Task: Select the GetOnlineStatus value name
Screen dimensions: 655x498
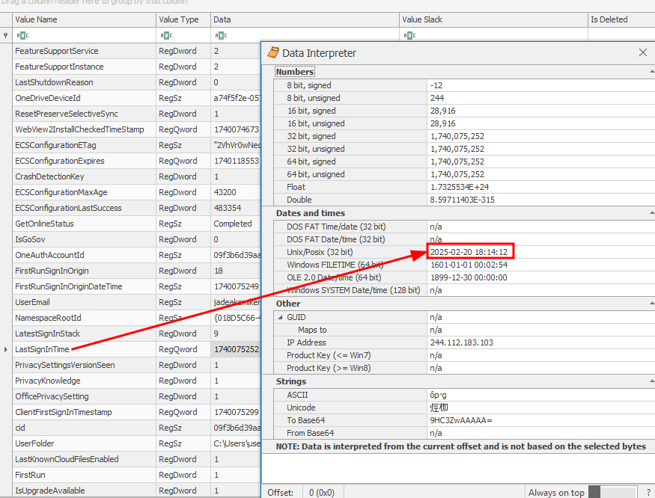Action: coord(44,224)
